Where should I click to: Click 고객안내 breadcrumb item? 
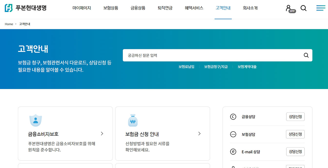point(25,24)
